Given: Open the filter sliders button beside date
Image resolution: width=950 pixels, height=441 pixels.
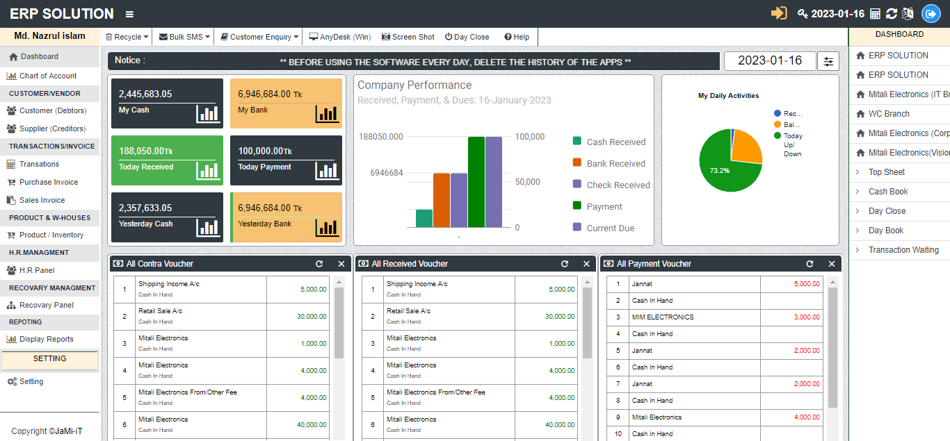Looking at the screenshot, I should tap(828, 61).
